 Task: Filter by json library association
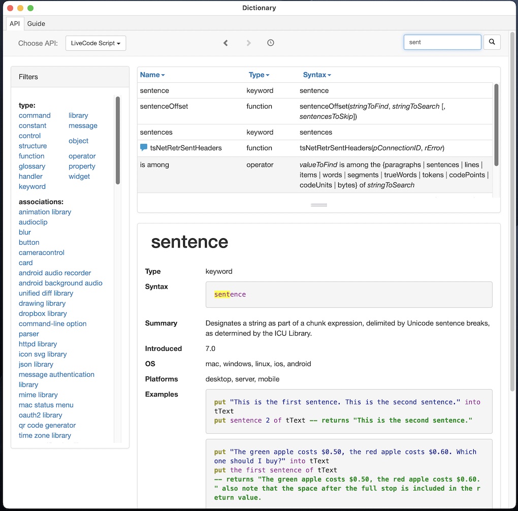coord(36,364)
